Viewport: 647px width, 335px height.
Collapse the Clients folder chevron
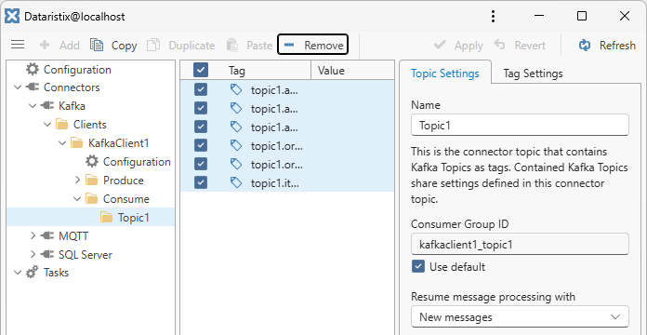(x=47, y=125)
